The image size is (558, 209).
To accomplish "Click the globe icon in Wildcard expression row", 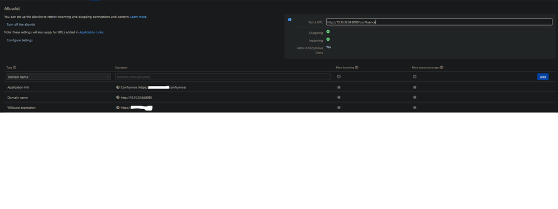I will point(118,108).
